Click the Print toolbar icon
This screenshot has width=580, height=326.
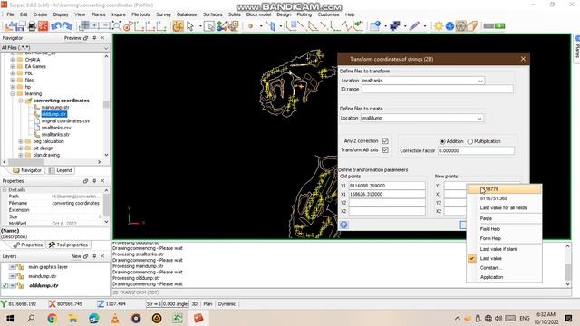33,26
